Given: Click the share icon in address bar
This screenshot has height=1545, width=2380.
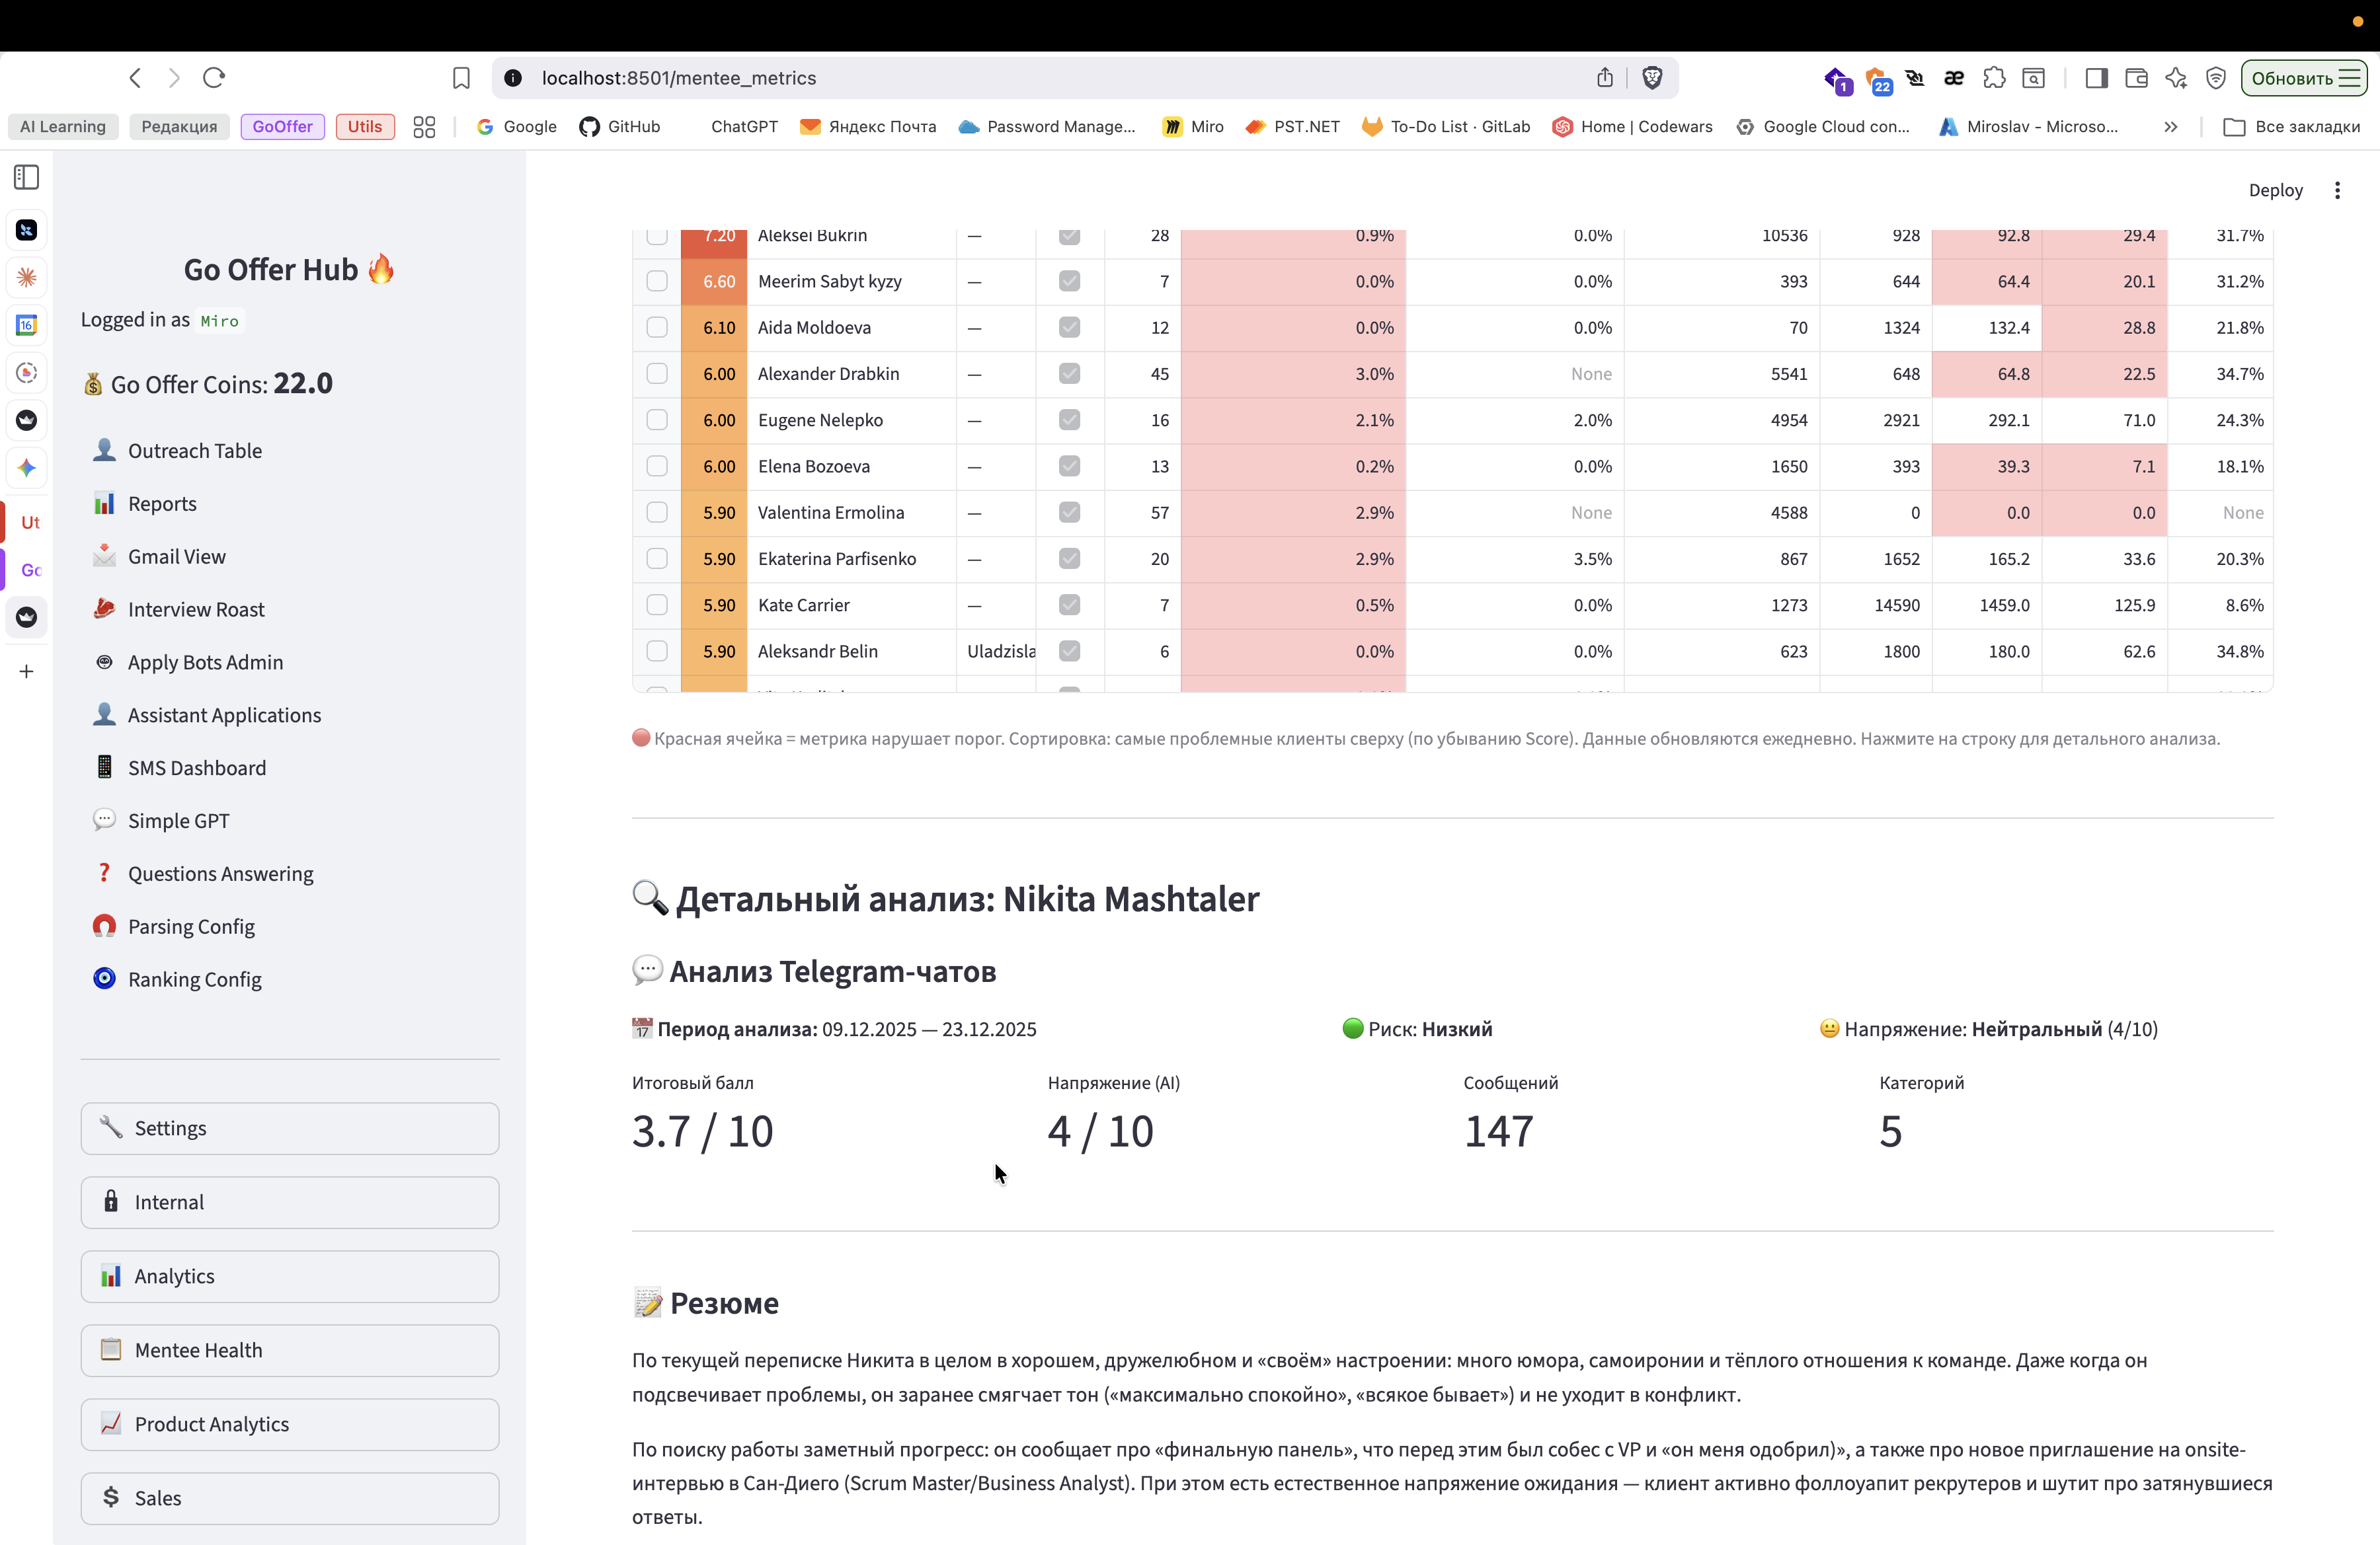Looking at the screenshot, I should (1605, 78).
